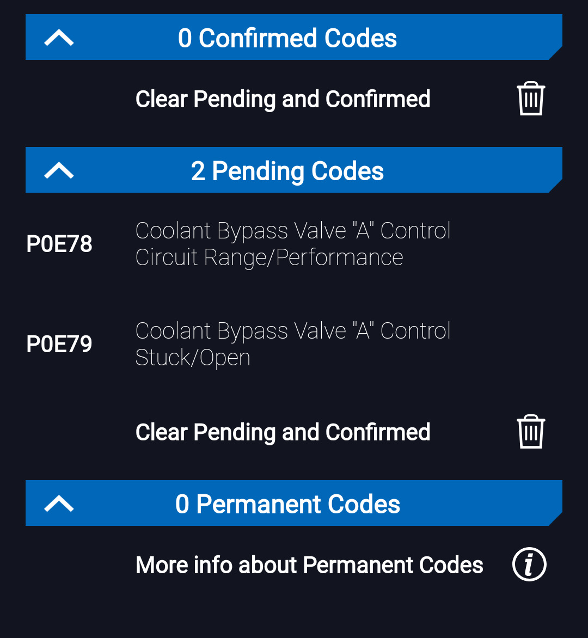Tap the "Circuit Range/Performance" description text
The width and height of the screenshot is (588, 638).
pos(269,257)
